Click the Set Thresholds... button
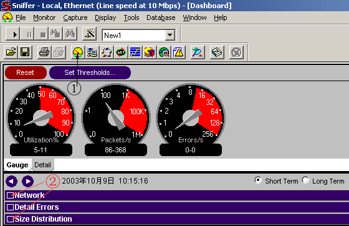Screen dimensions: 349x226 pyautogui.click(x=90, y=72)
